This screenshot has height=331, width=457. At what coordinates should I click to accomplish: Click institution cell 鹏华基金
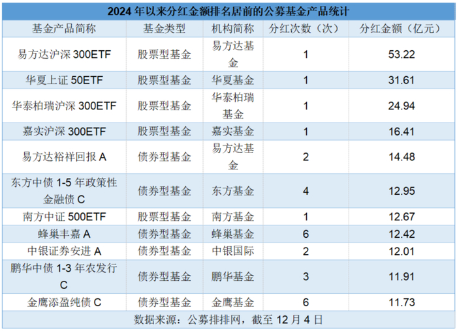233,276
